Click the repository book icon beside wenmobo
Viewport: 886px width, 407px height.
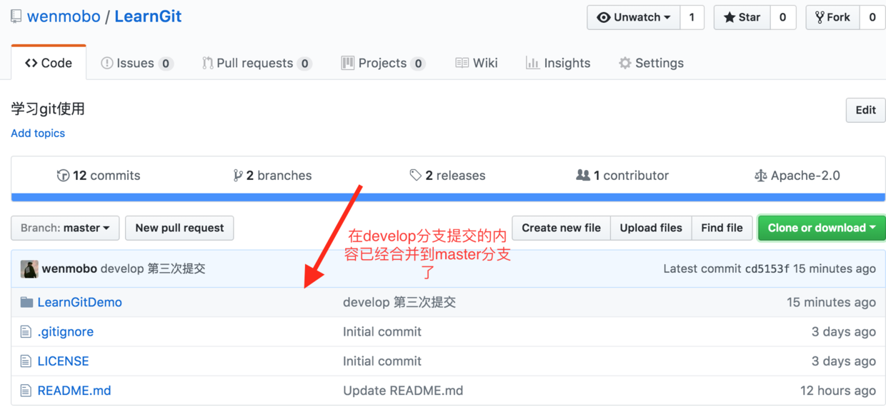pos(16,16)
